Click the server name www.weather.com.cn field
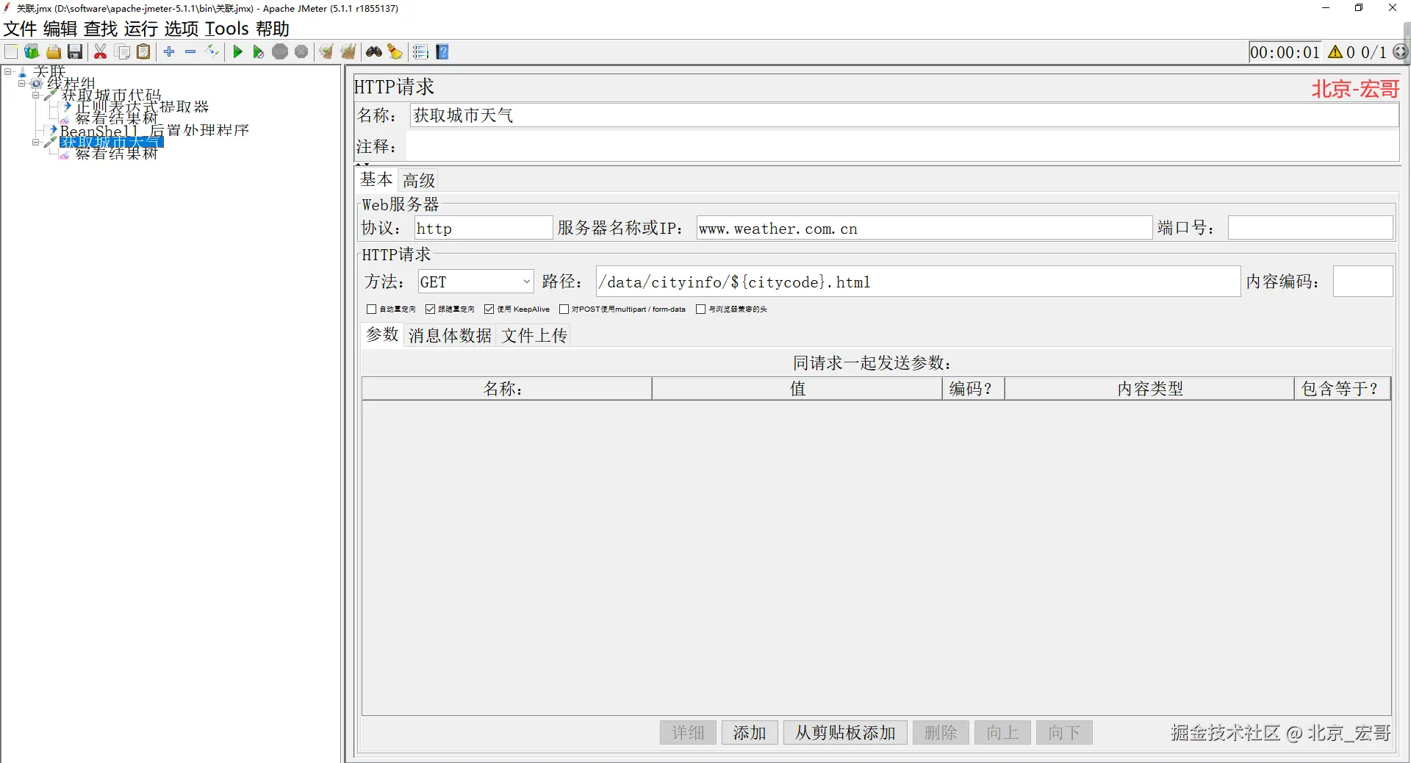 [x=924, y=228]
